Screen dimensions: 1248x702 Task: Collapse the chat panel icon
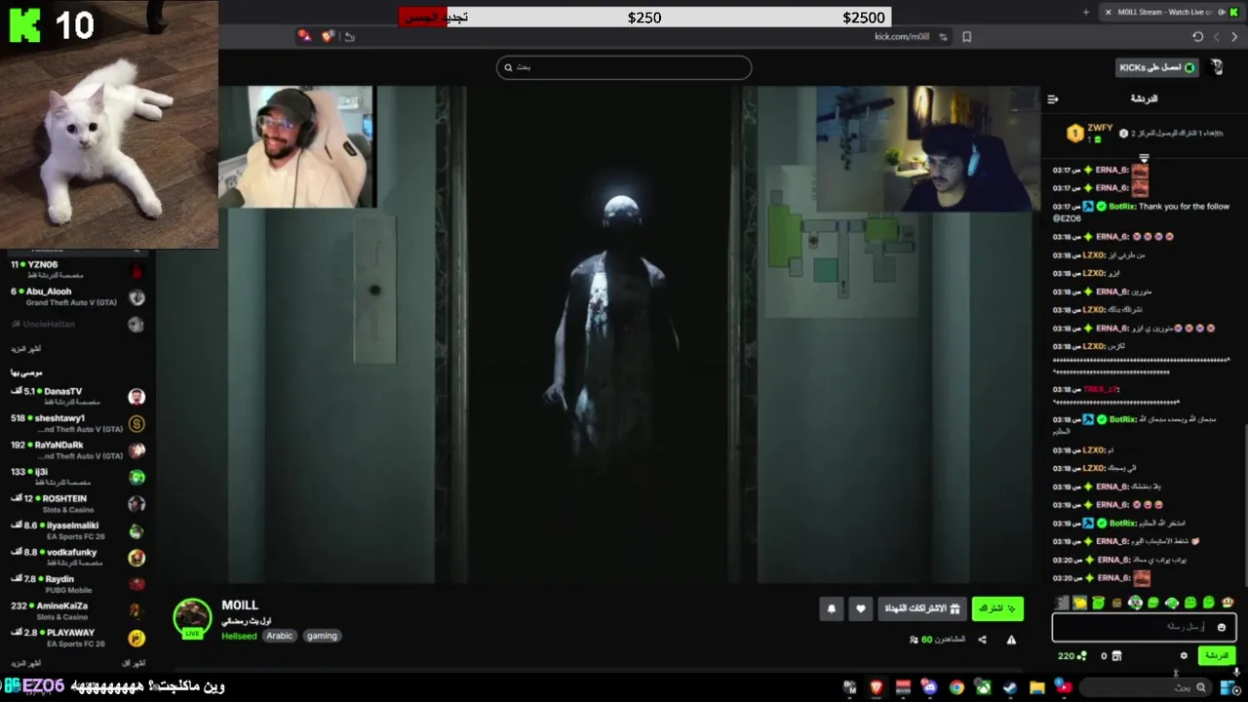1053,99
